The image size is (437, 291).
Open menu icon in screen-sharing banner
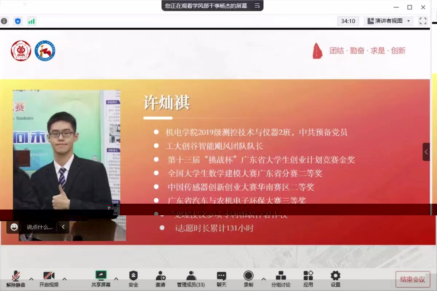257,5
